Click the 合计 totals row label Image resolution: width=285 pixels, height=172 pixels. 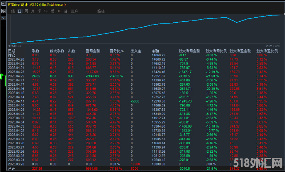12,169
